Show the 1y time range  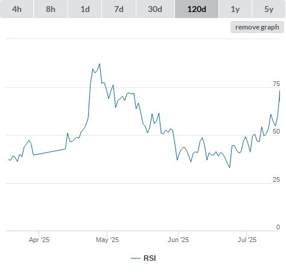(x=235, y=9)
